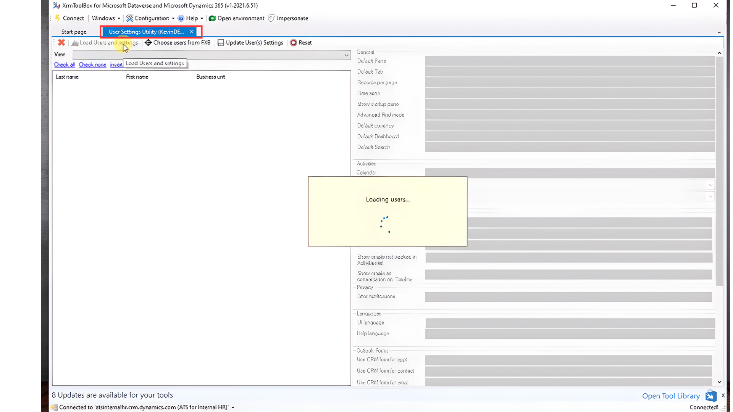Click the Show startup pane field
Viewport: 733px width, 412px height.
click(570, 104)
